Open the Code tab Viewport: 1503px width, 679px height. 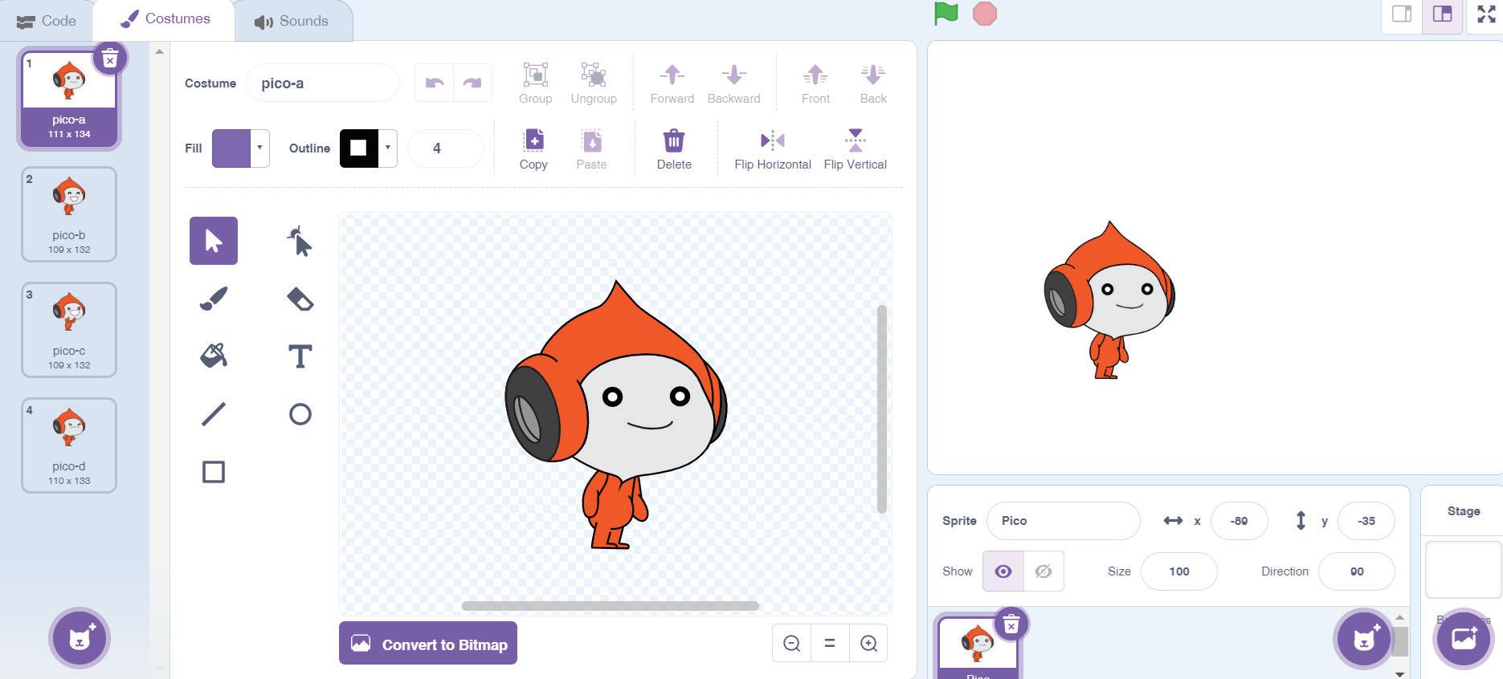(x=47, y=21)
